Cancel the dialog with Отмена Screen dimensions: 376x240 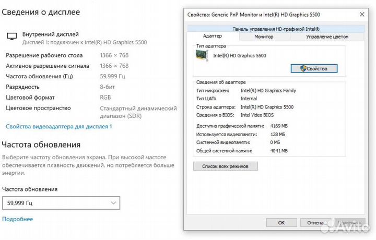[315, 223]
